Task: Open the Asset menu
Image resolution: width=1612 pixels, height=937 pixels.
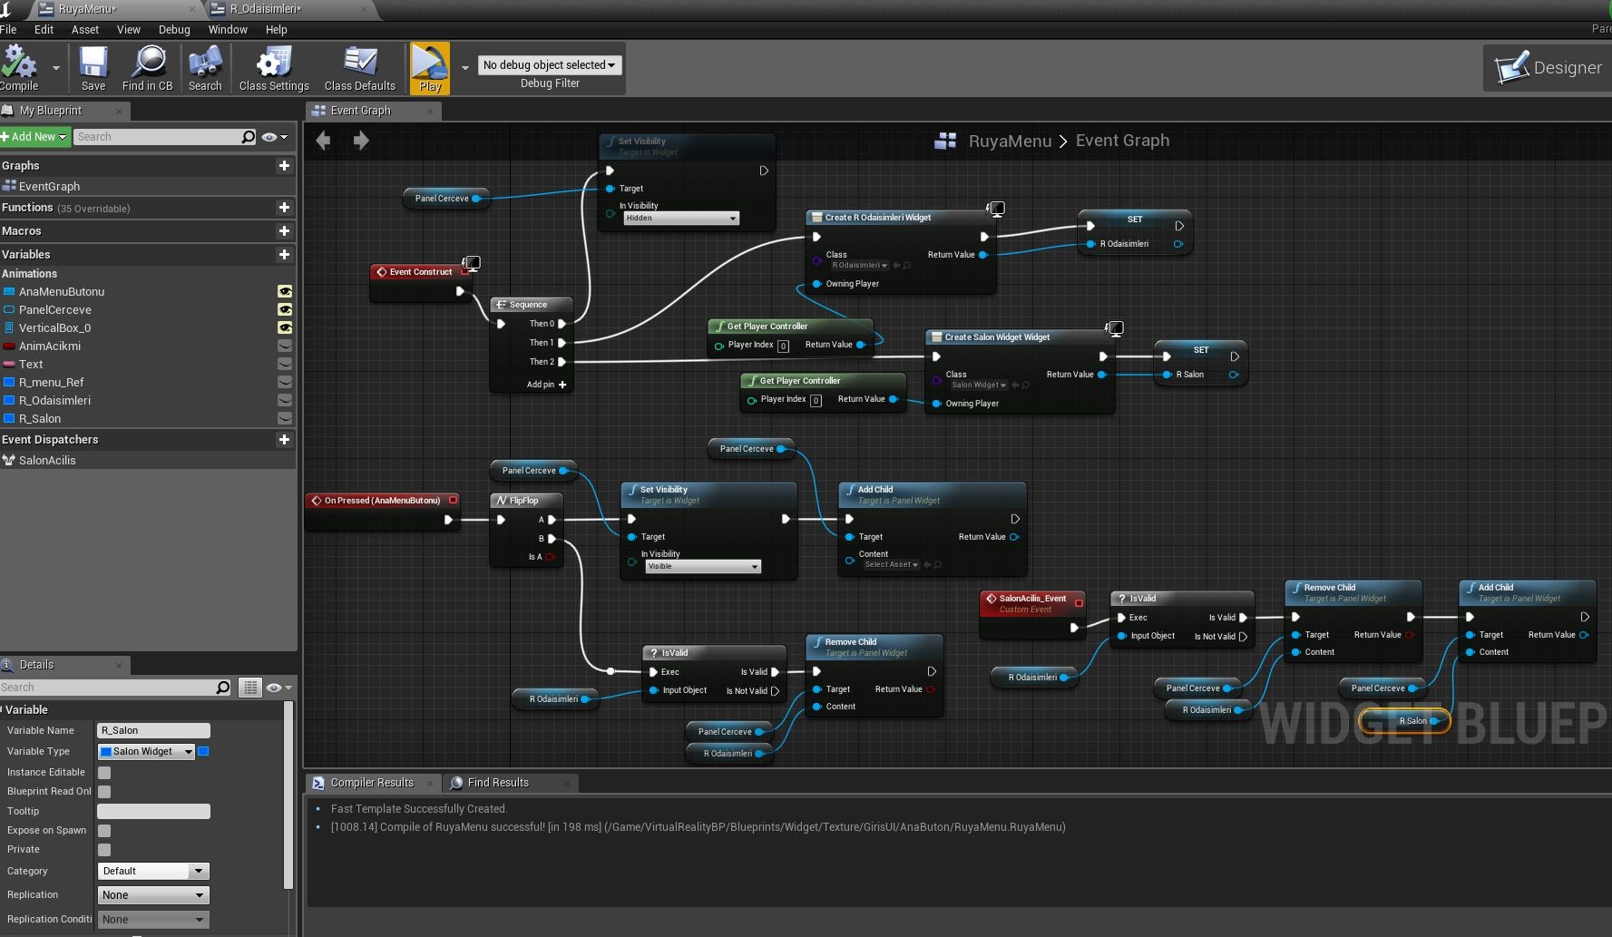Action: click(85, 30)
